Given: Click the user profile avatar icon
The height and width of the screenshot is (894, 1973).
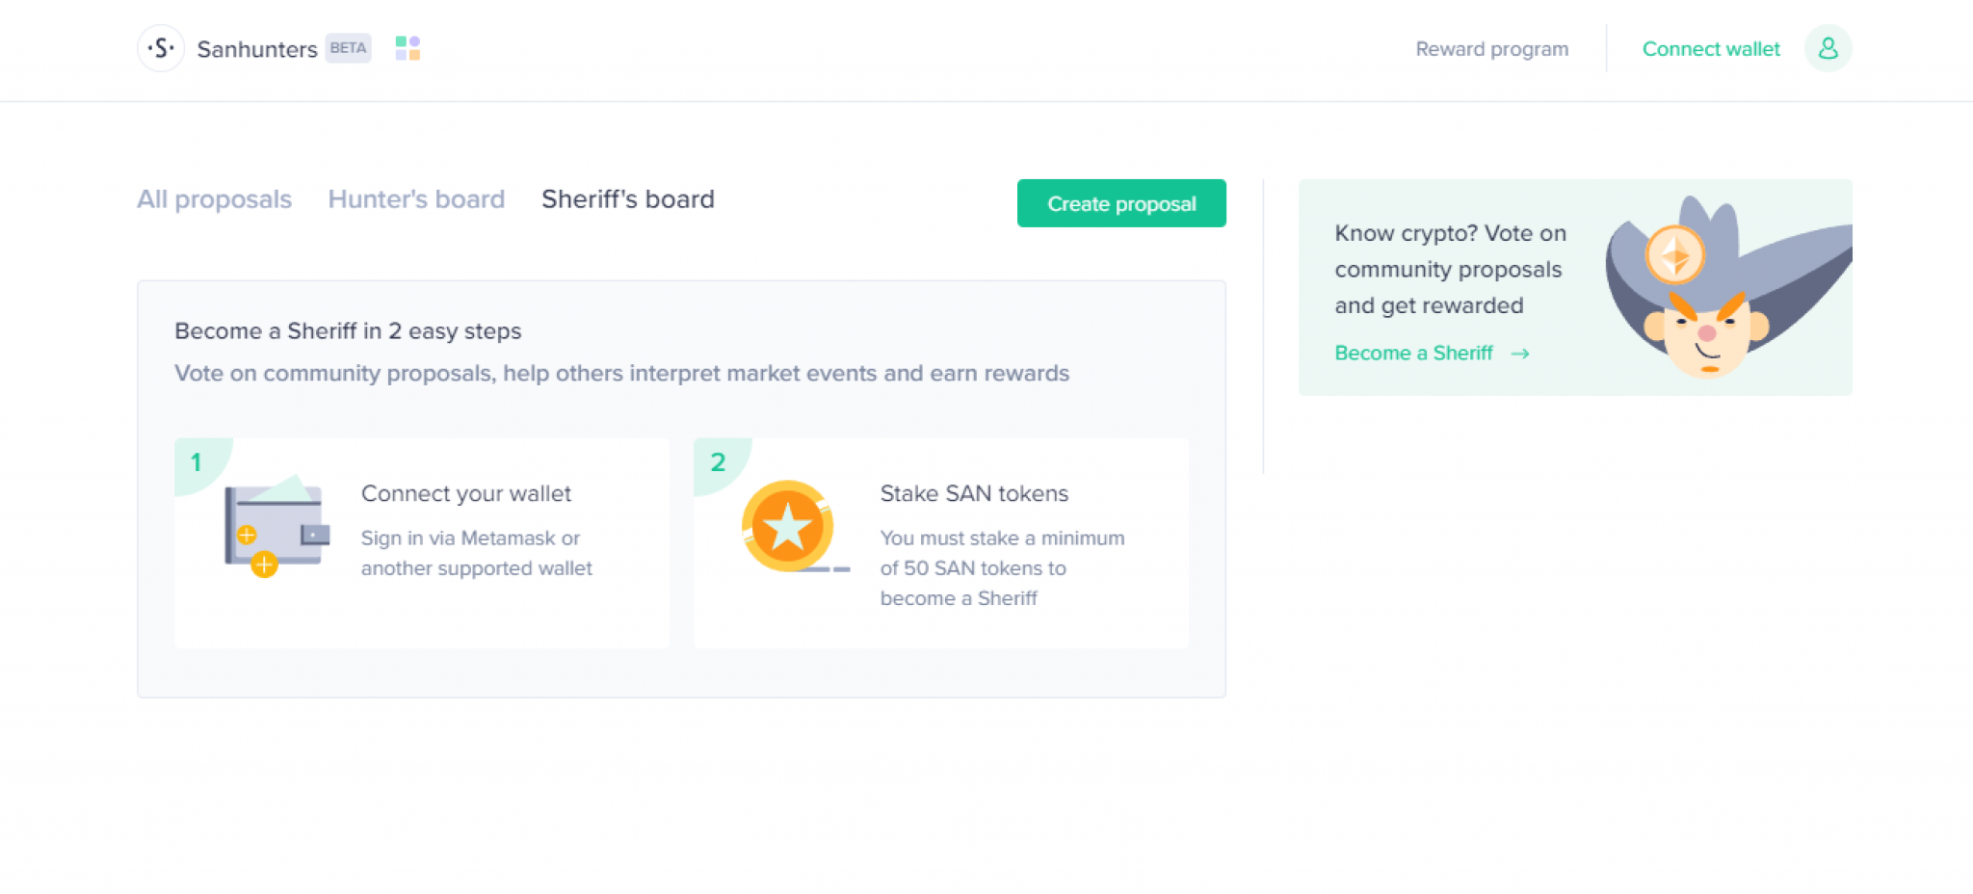Looking at the screenshot, I should tap(1828, 48).
